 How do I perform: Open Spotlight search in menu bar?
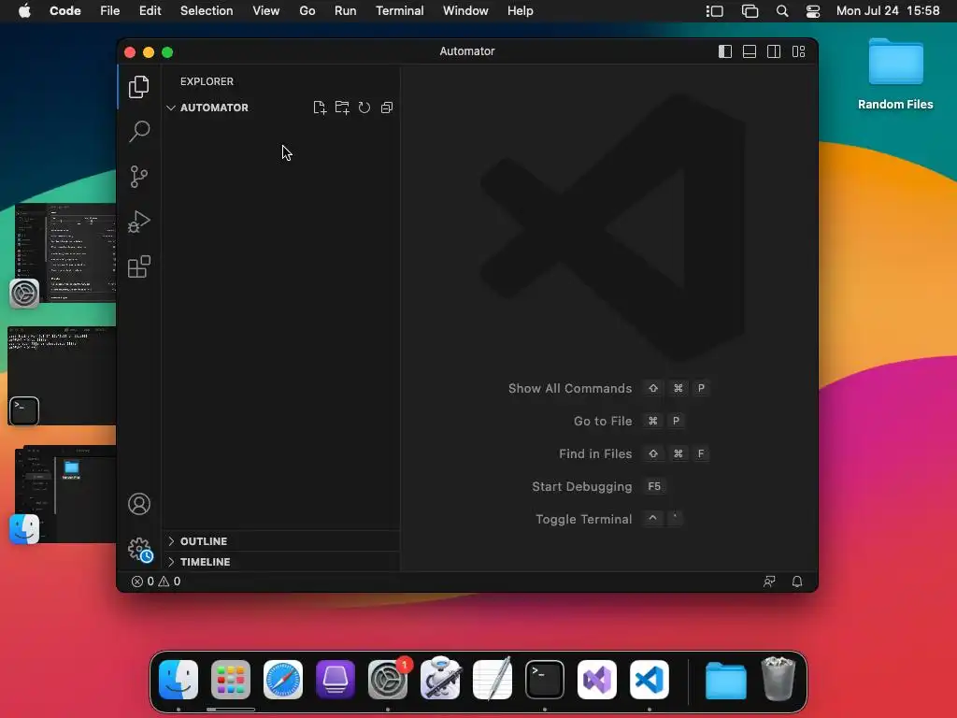pyautogui.click(x=782, y=11)
